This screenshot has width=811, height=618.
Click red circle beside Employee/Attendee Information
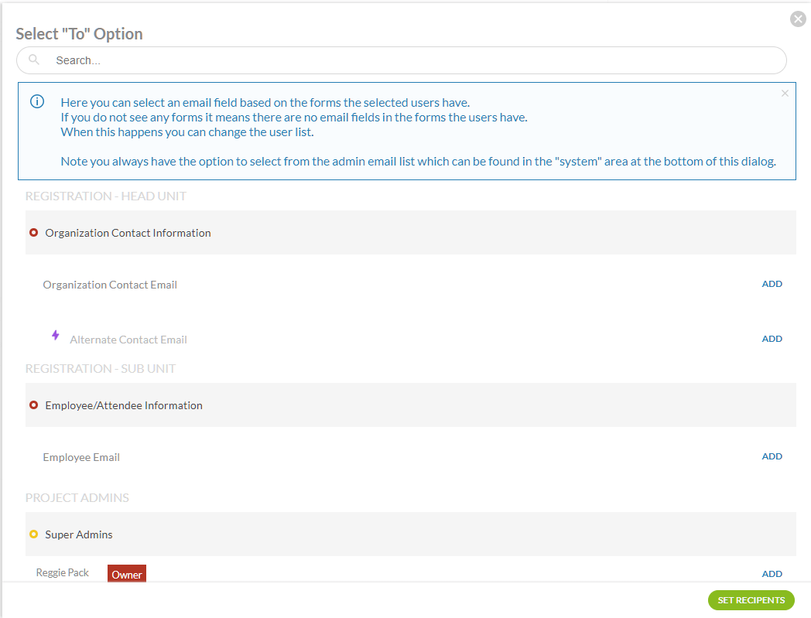33,405
